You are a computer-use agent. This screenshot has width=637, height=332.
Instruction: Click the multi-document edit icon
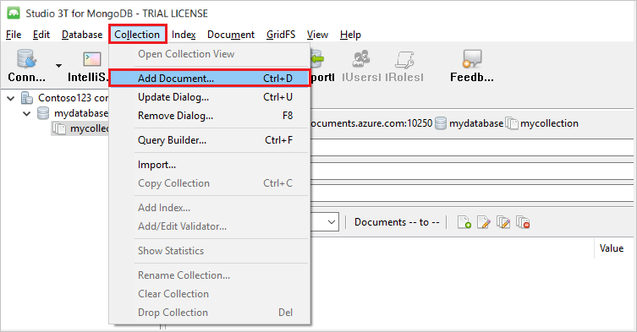click(x=503, y=222)
